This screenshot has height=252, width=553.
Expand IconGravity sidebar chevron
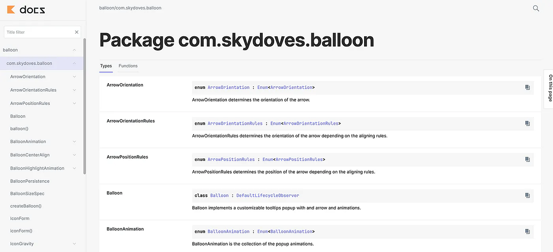coord(74,244)
